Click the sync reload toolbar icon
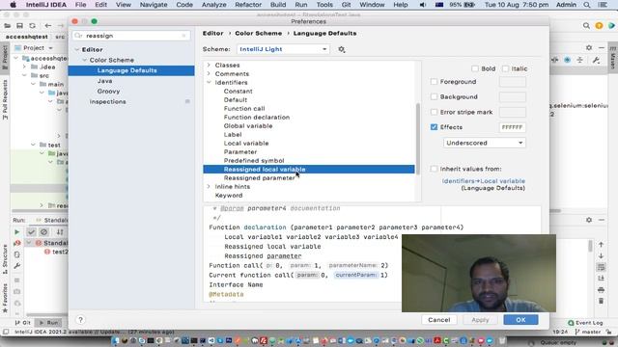 tap(32, 26)
